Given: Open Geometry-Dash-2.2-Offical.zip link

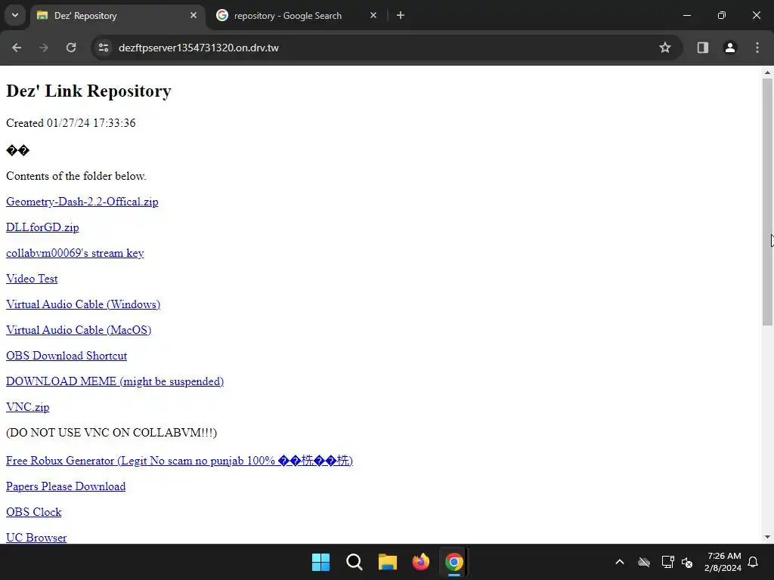Looking at the screenshot, I should pos(82,202).
